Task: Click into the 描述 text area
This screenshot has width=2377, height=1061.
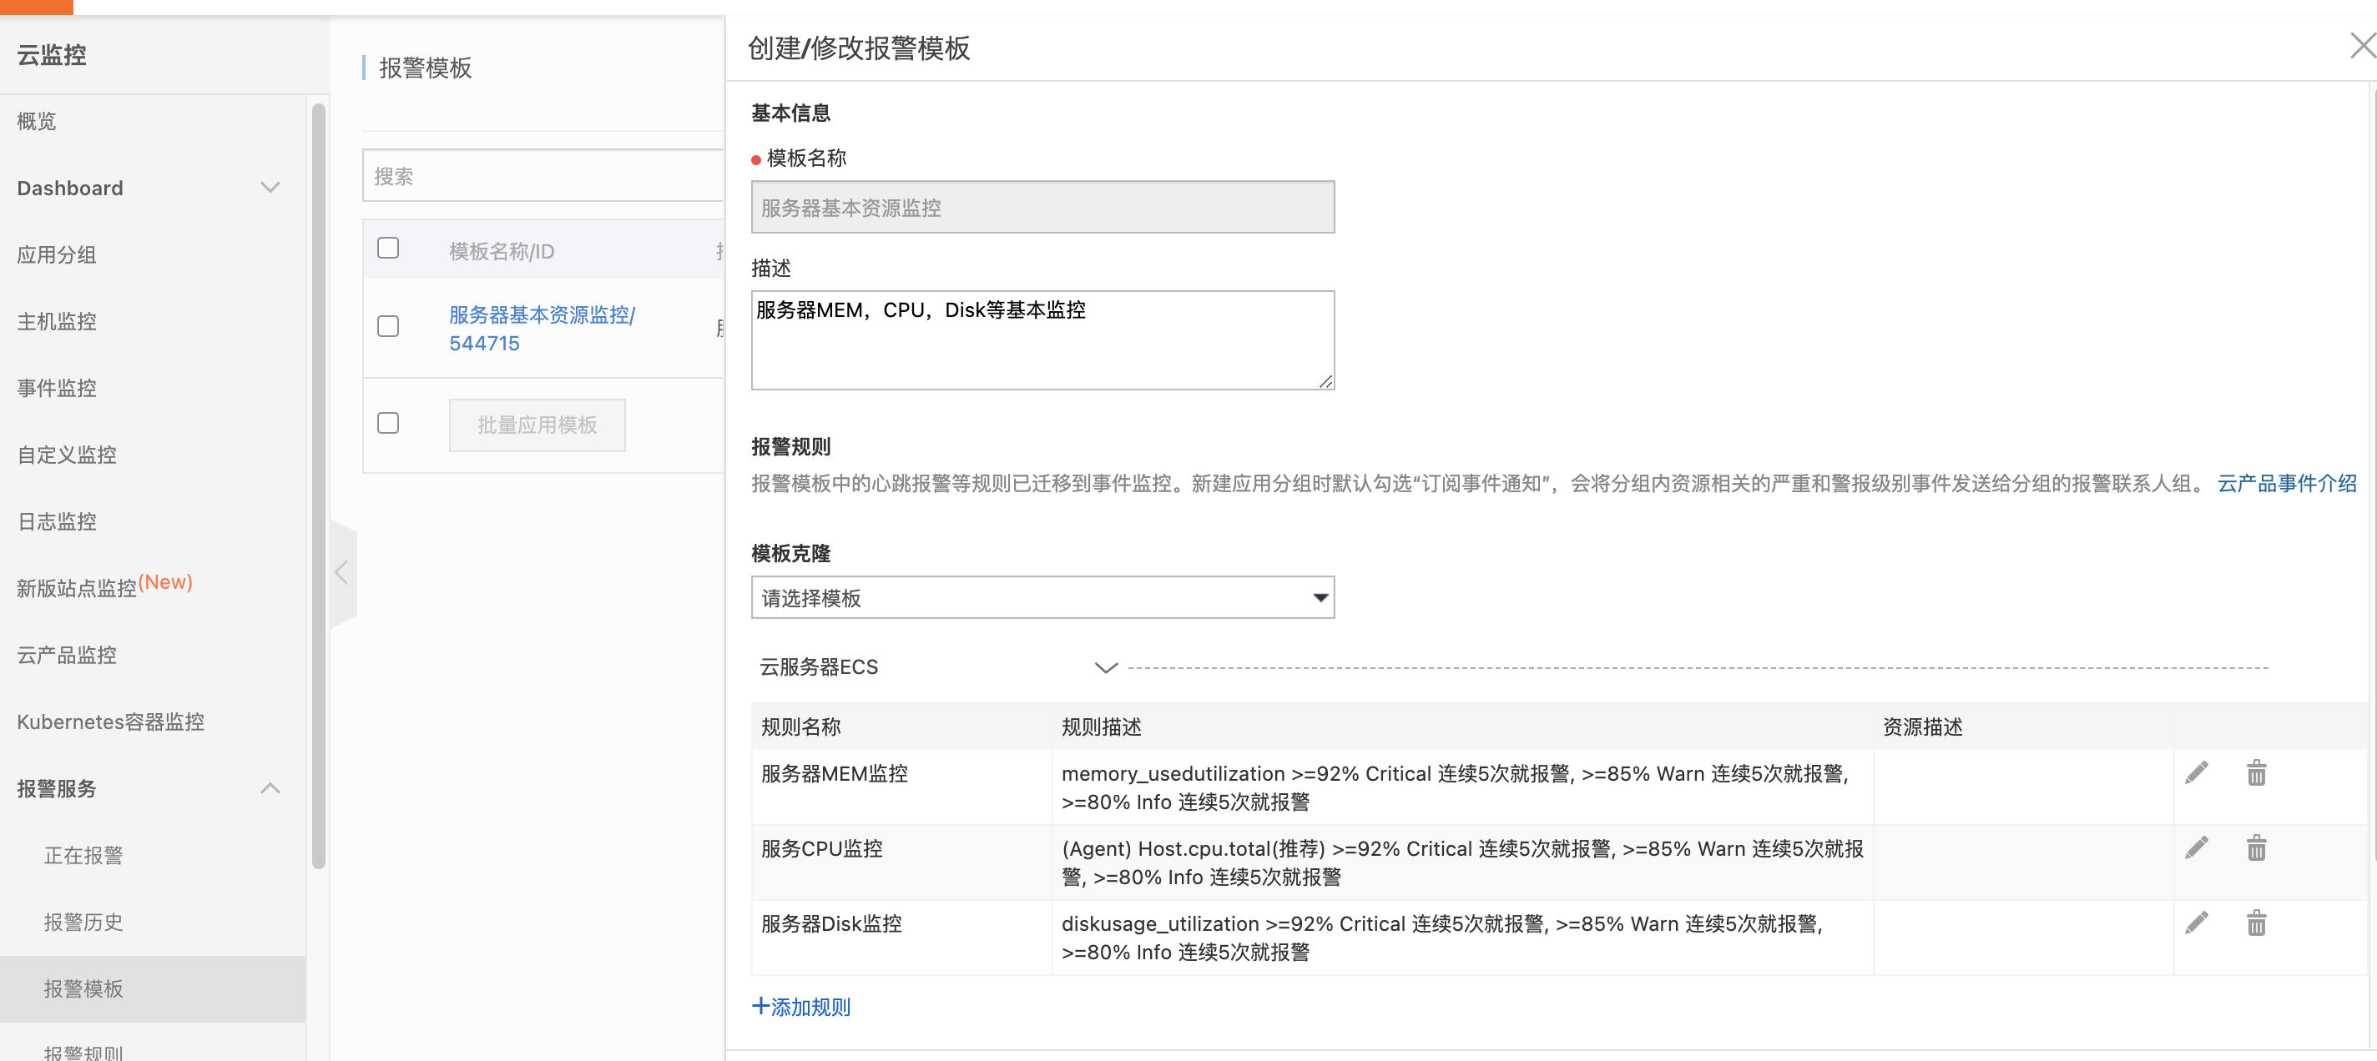Action: 1042,341
